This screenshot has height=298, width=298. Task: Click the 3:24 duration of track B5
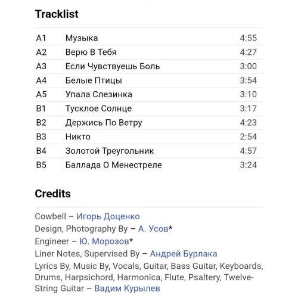click(249, 165)
